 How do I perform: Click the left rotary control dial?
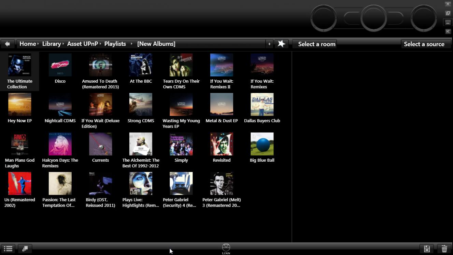[323, 18]
